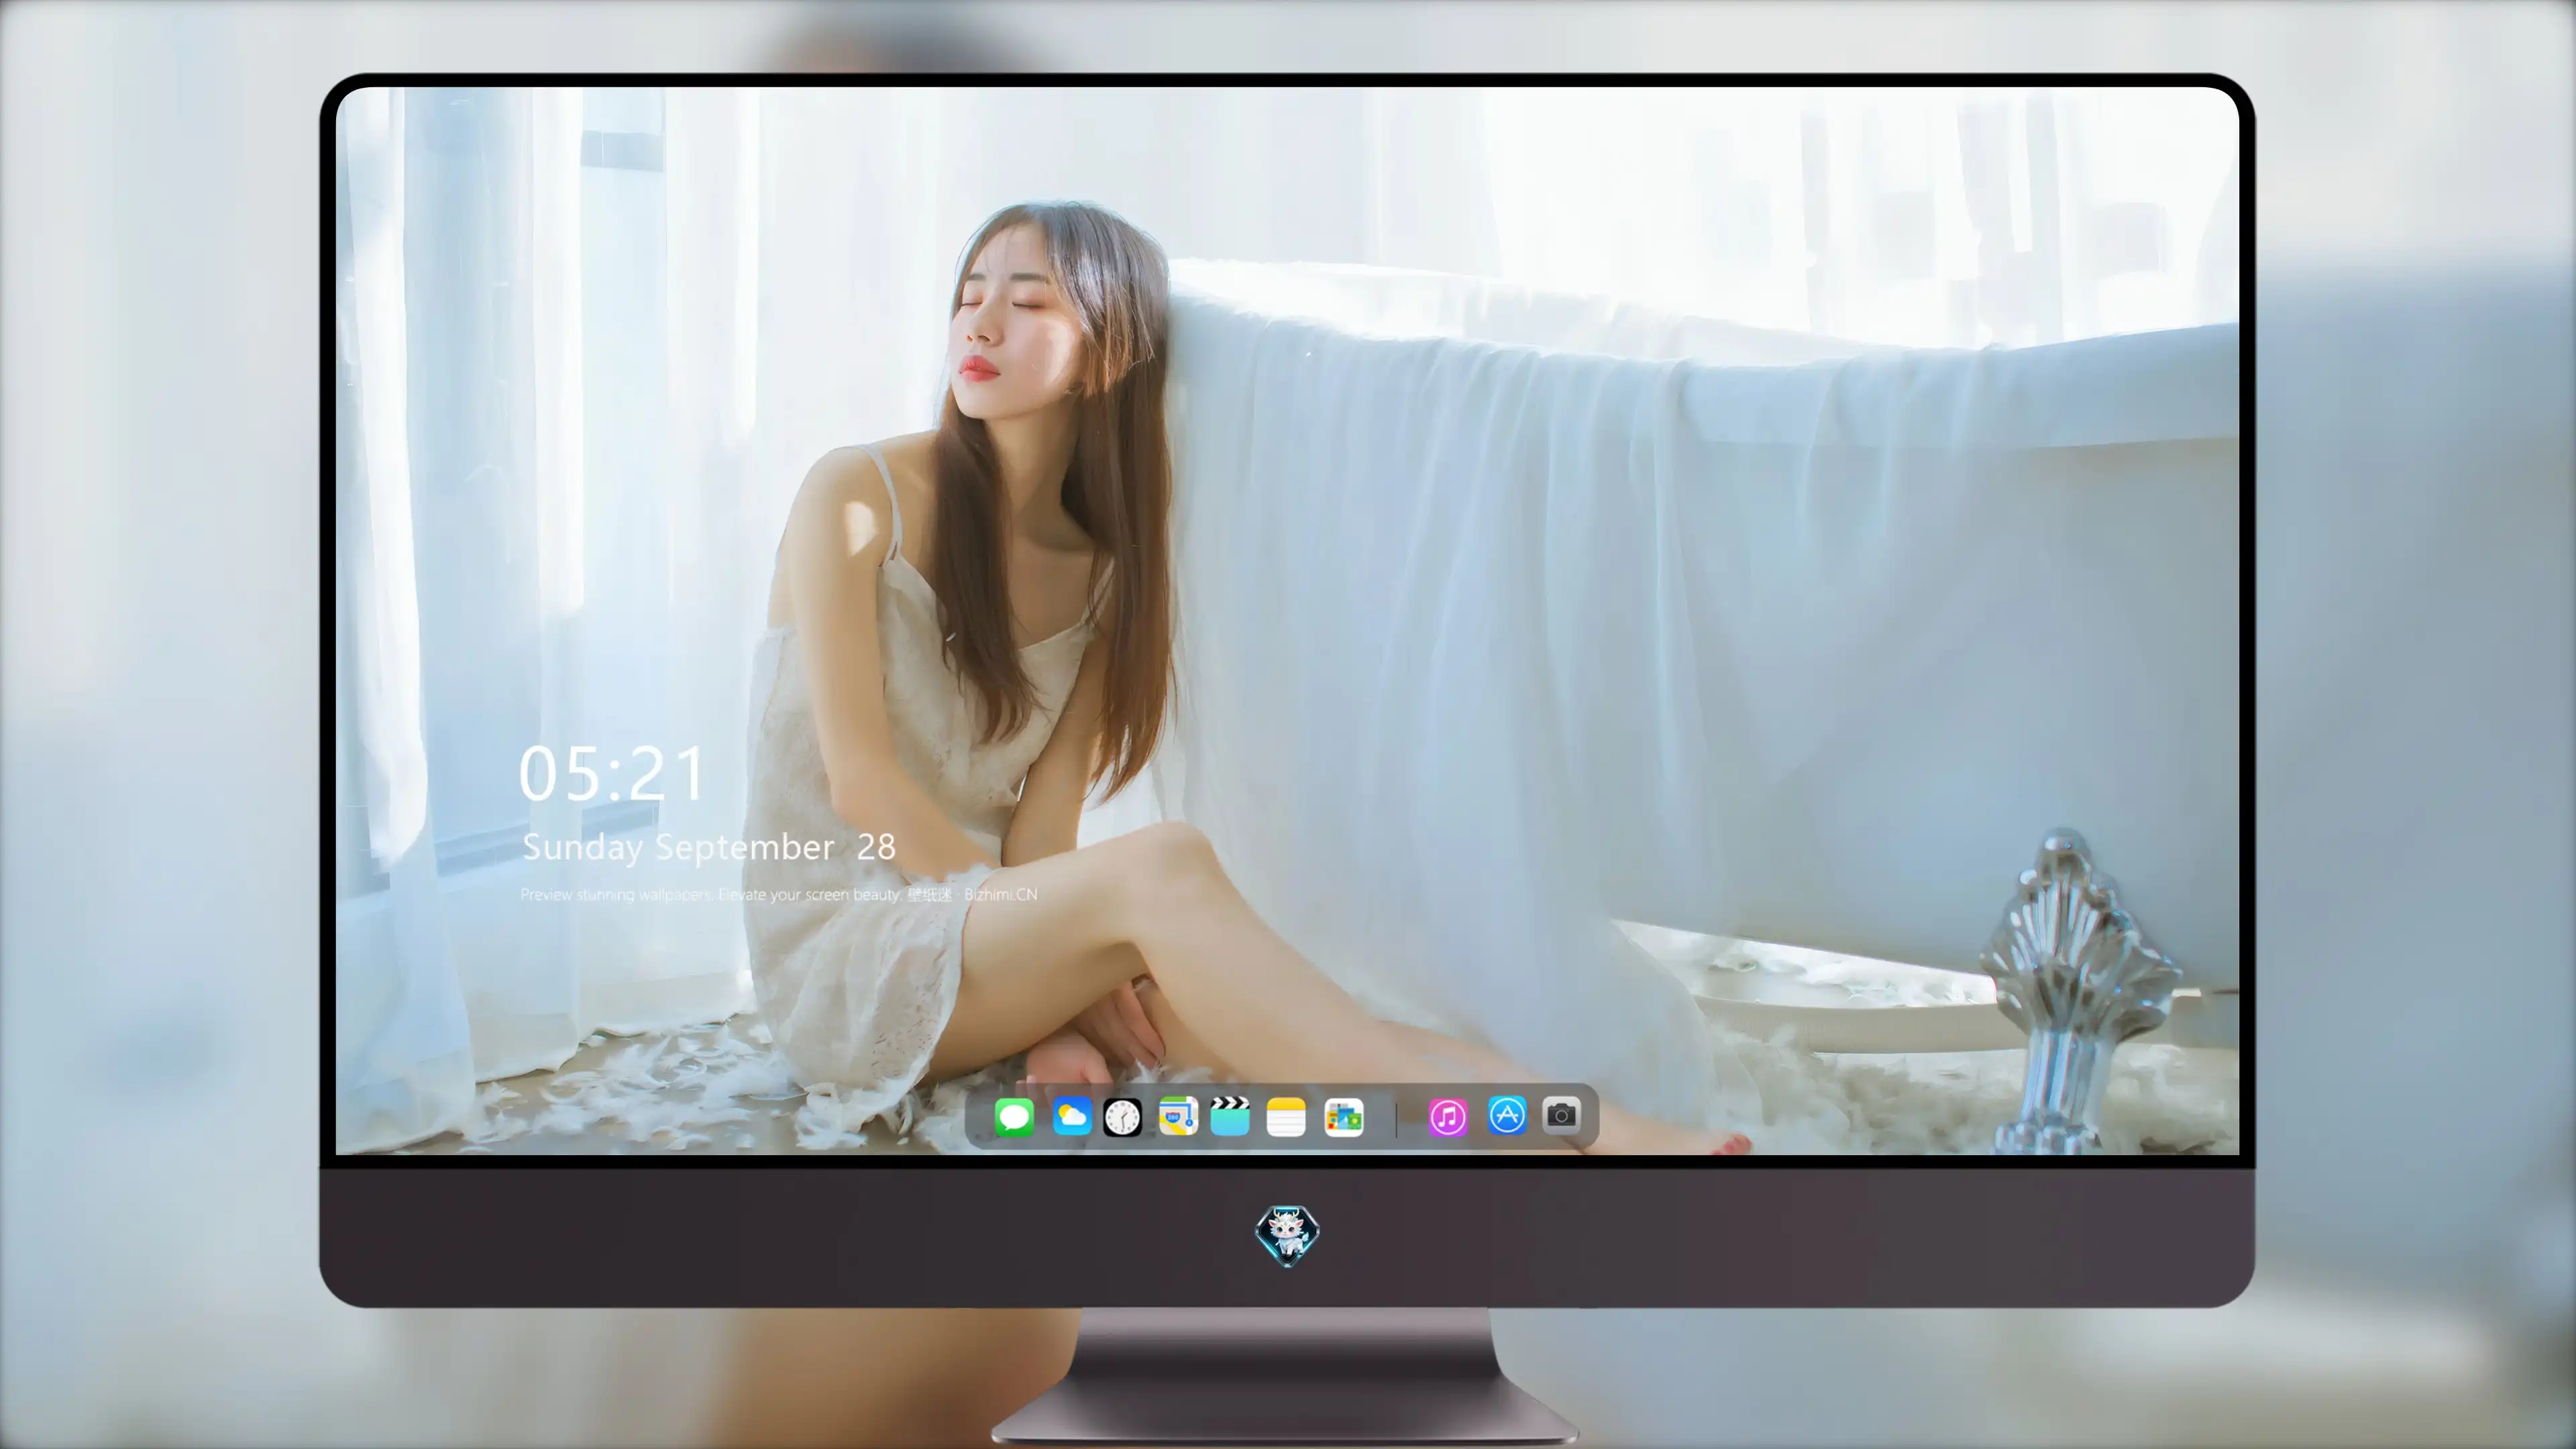2576x1449 pixels.
Task: Launch the Videos clapperboard app in the dock
Action: point(1230,1116)
